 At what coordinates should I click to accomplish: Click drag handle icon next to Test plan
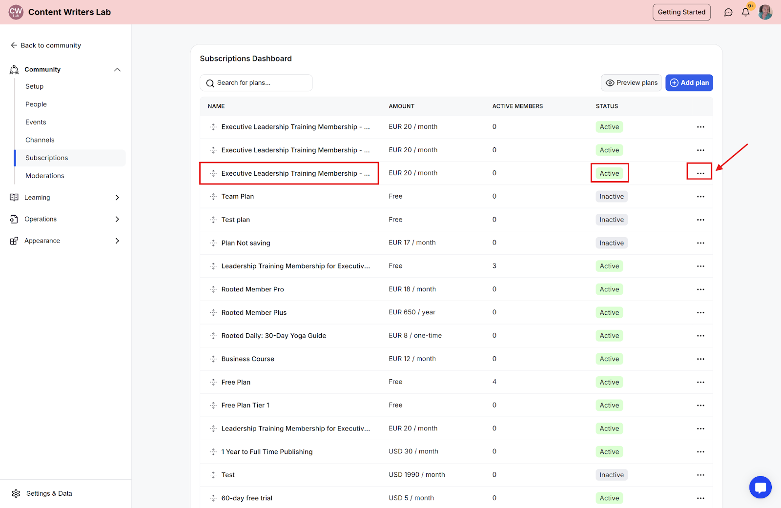click(213, 220)
